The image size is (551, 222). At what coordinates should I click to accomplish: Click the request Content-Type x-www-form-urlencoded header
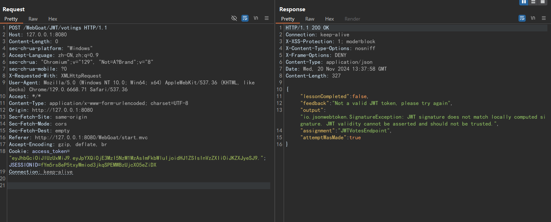click(99, 103)
